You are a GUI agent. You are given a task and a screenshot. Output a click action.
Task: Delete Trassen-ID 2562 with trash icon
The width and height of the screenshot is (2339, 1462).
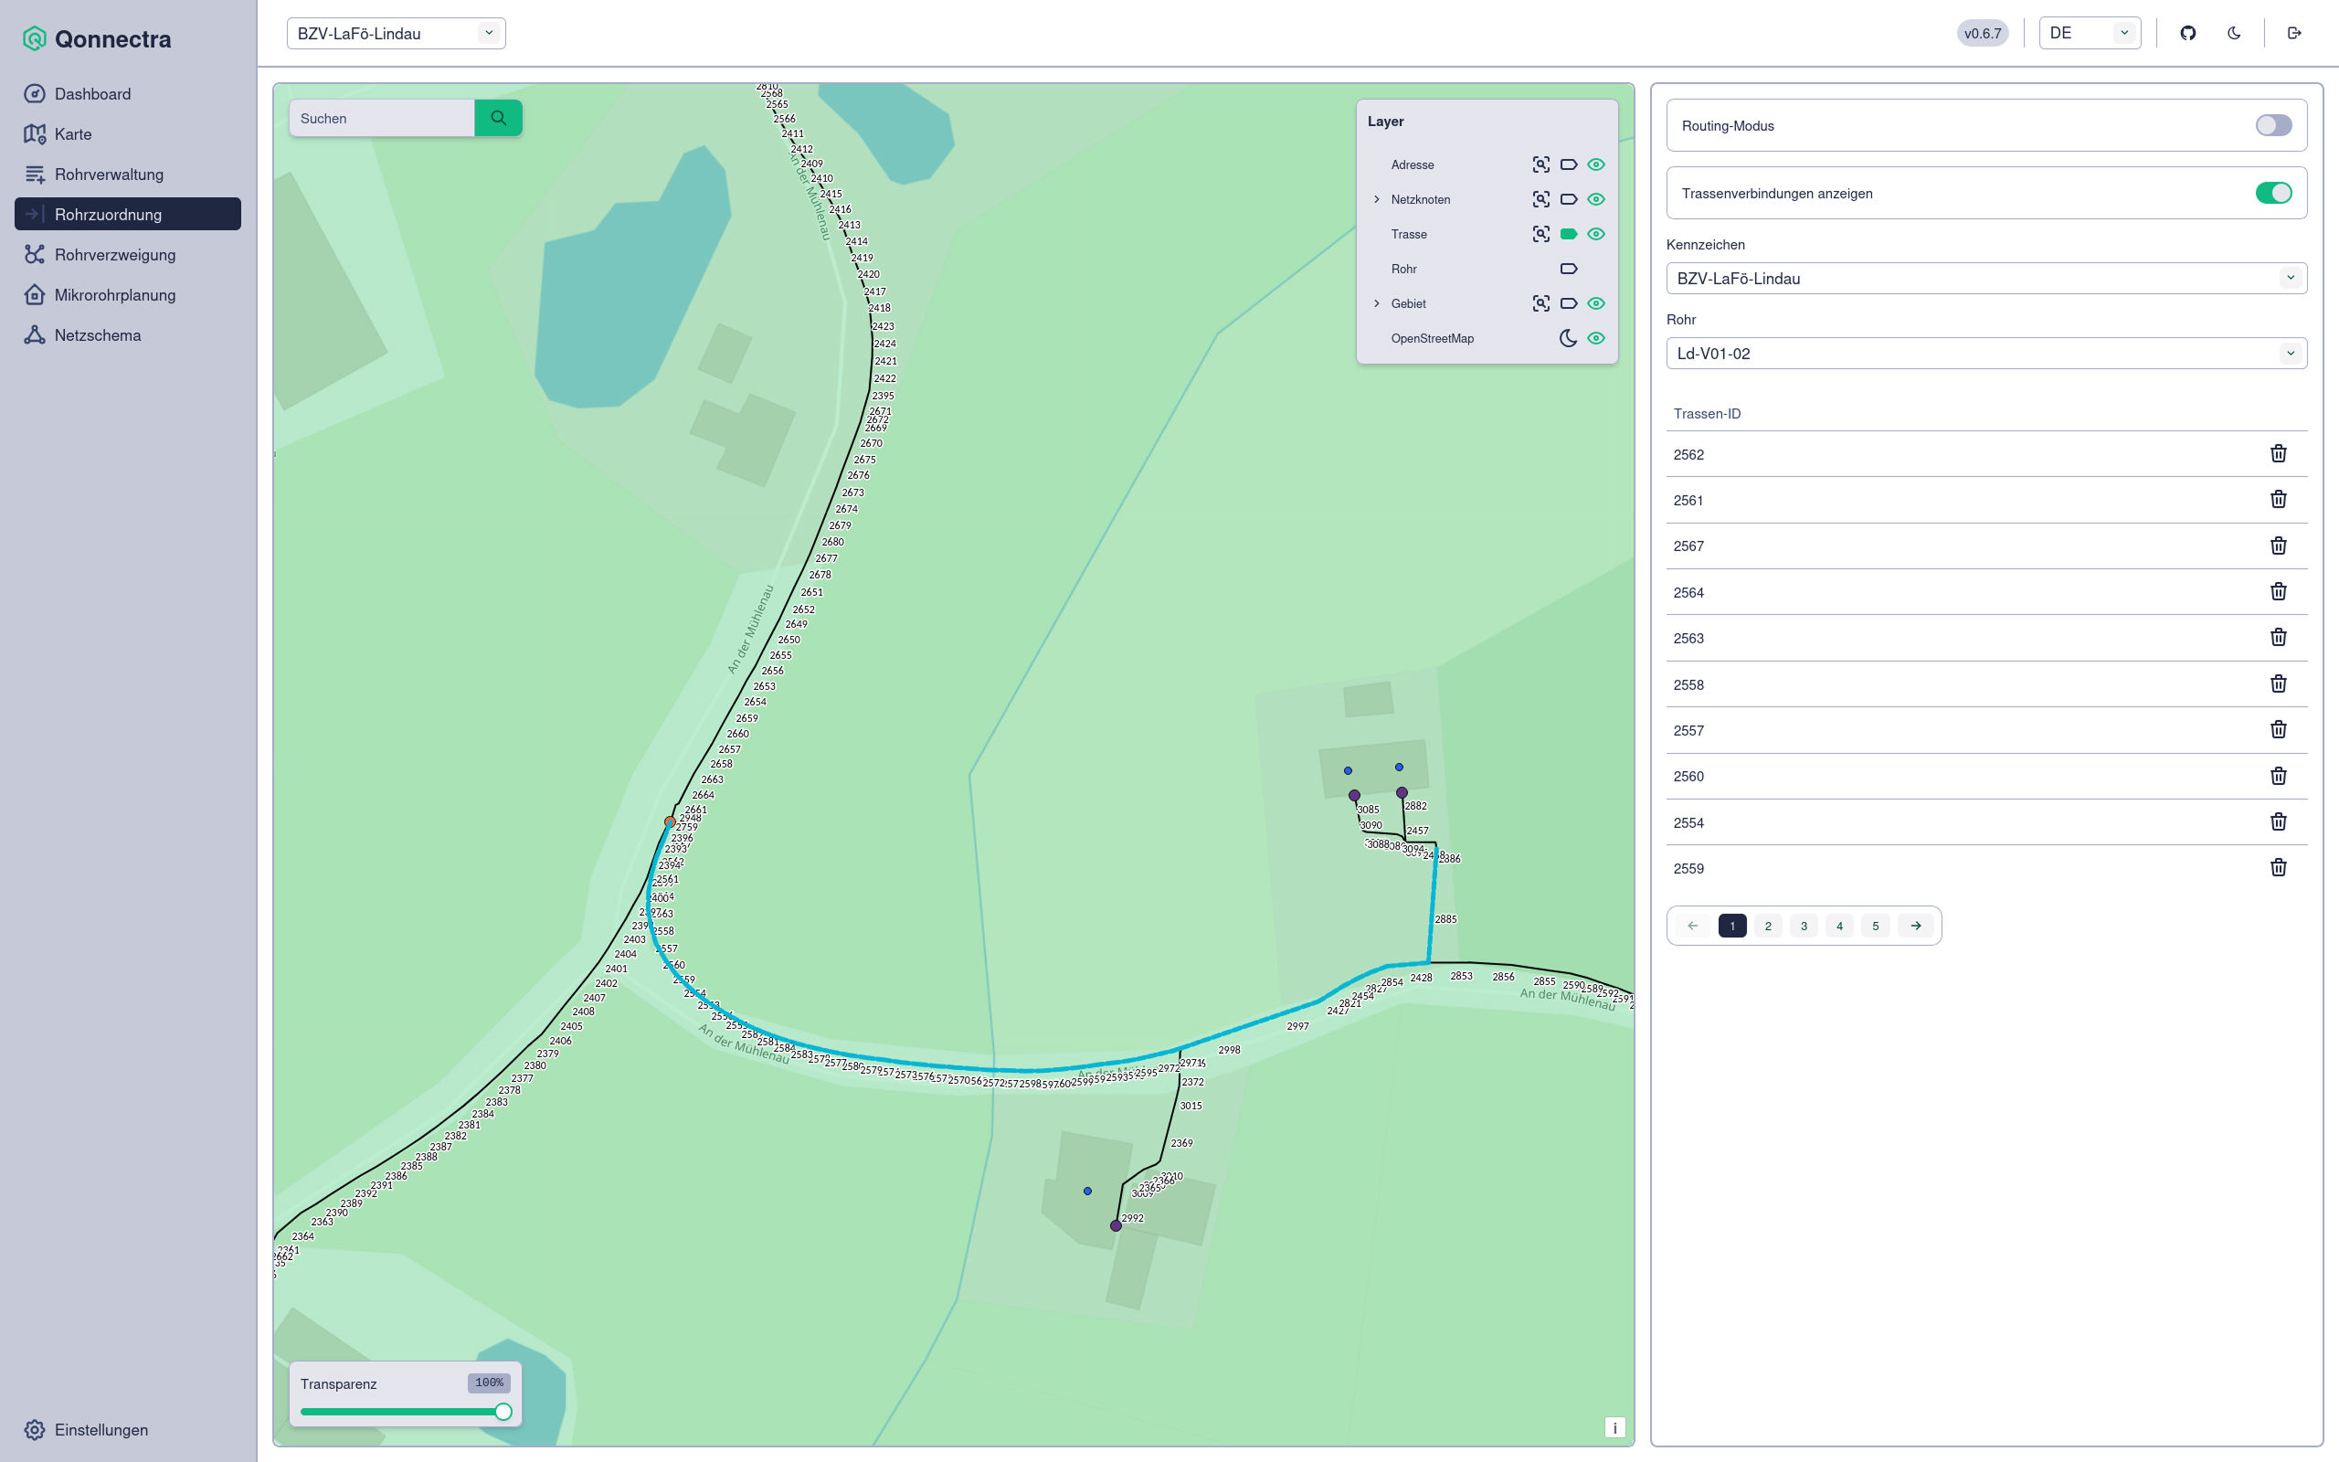pos(2277,453)
